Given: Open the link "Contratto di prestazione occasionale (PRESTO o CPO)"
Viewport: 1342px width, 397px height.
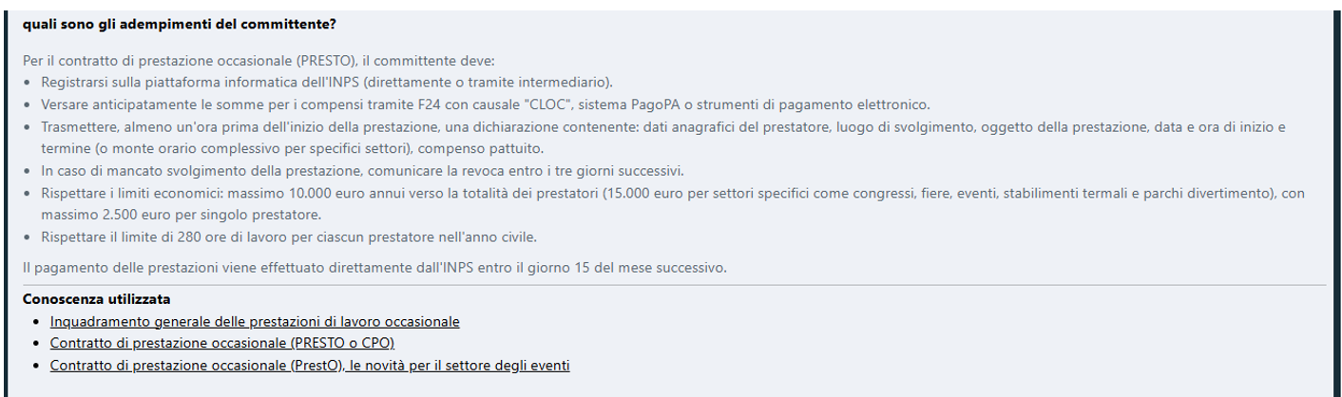Looking at the screenshot, I should click(x=221, y=343).
